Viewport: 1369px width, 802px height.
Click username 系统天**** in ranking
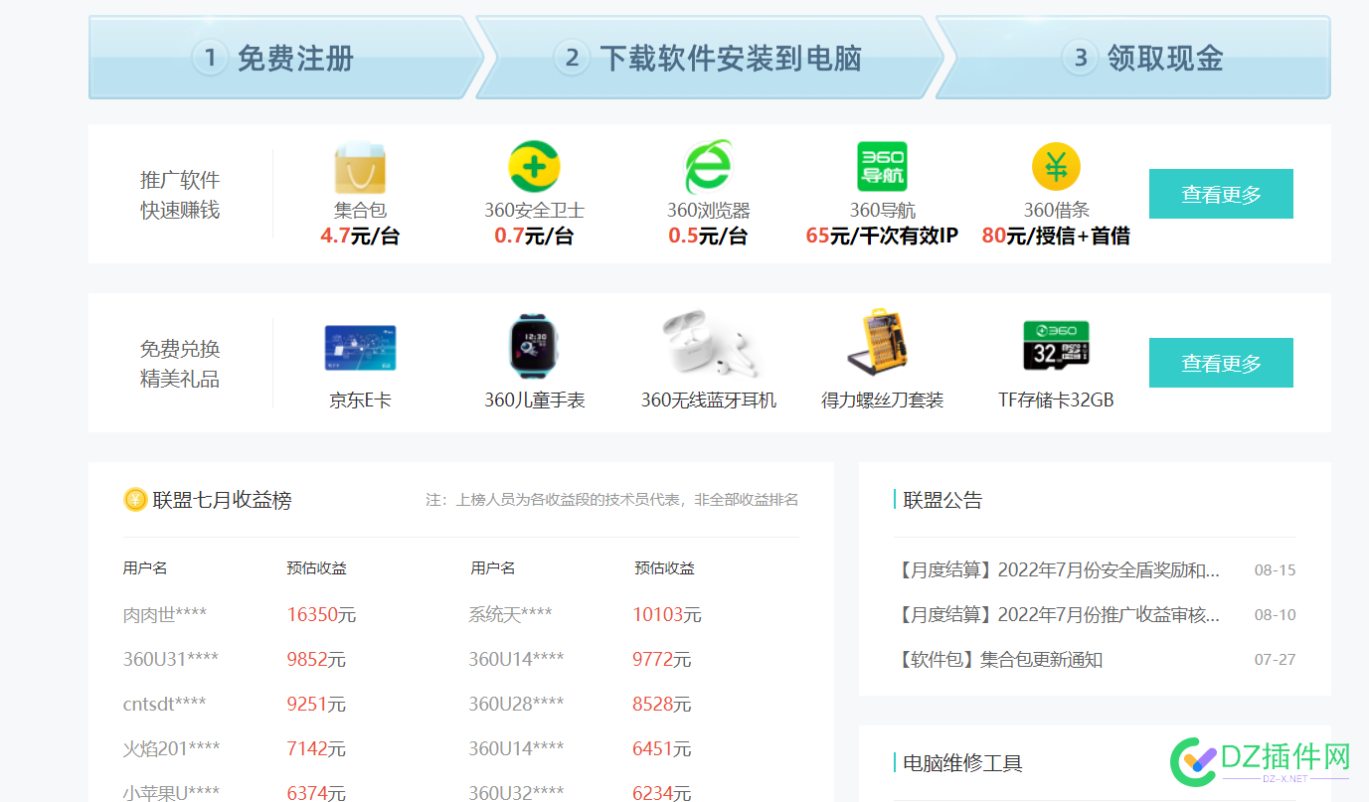pos(510,615)
